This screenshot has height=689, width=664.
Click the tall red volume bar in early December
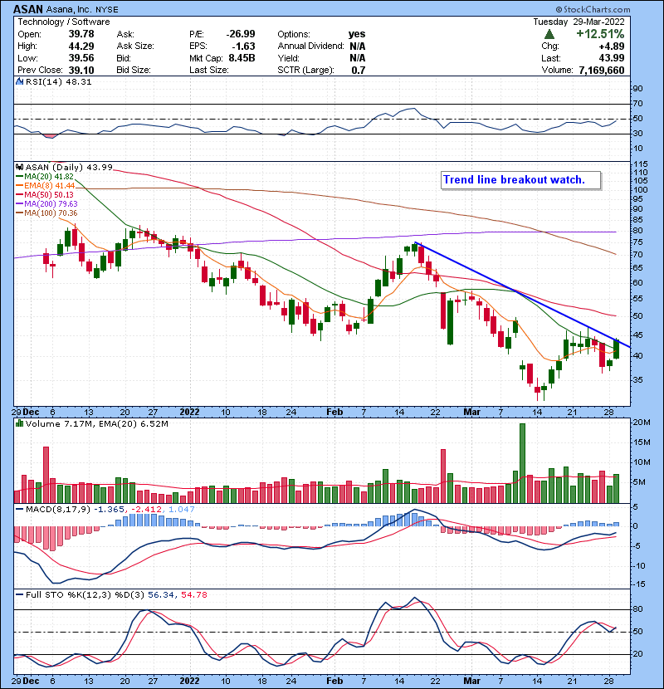(46, 475)
